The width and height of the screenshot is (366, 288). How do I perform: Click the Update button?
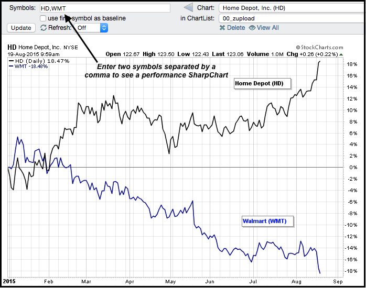[21, 28]
